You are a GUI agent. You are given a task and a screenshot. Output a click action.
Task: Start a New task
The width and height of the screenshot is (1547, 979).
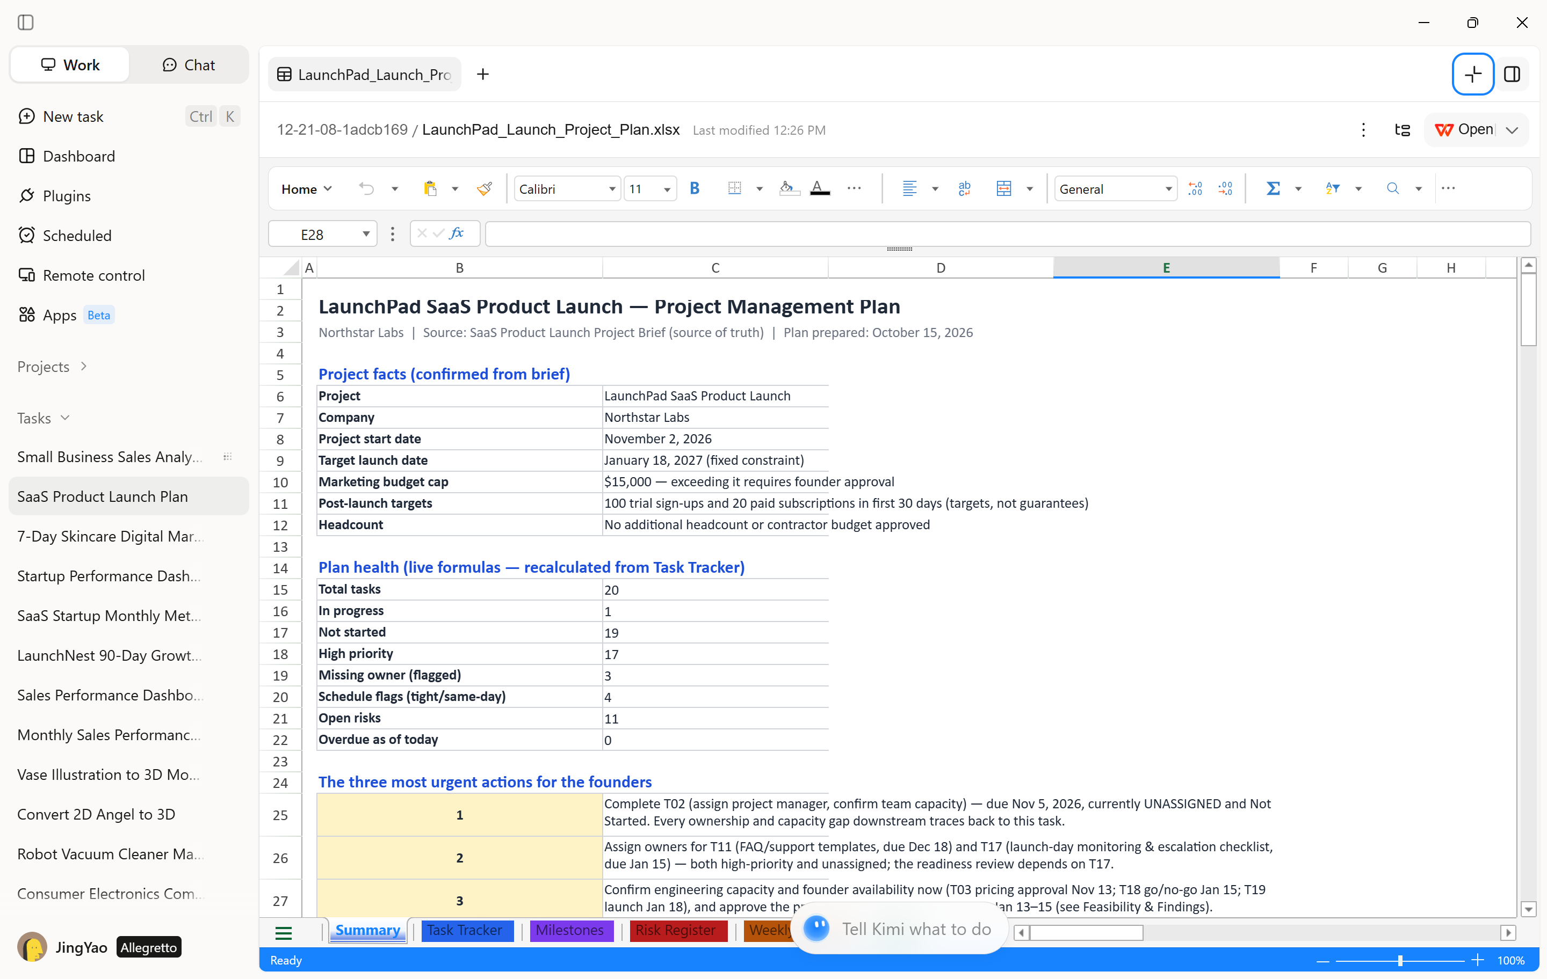[128, 116]
